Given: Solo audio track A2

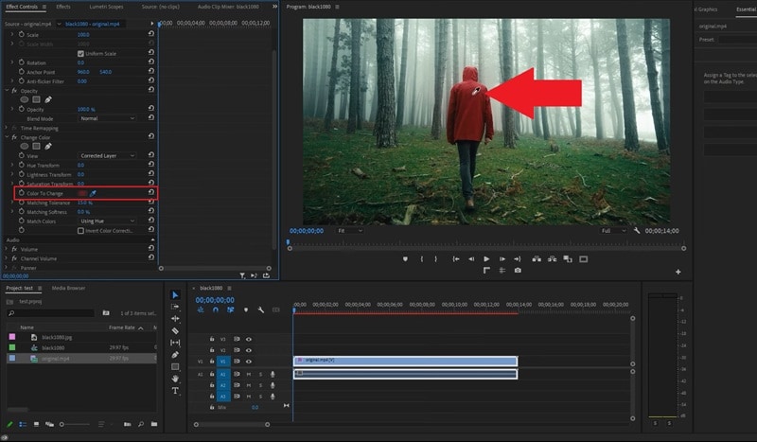Looking at the screenshot, I should coord(261,385).
